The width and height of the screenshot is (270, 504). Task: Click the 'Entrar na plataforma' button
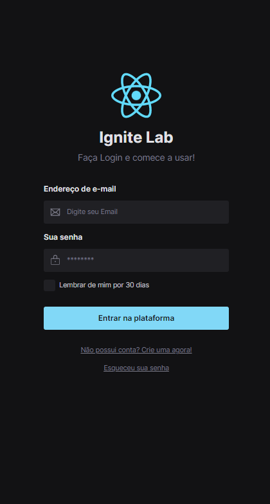(x=136, y=318)
